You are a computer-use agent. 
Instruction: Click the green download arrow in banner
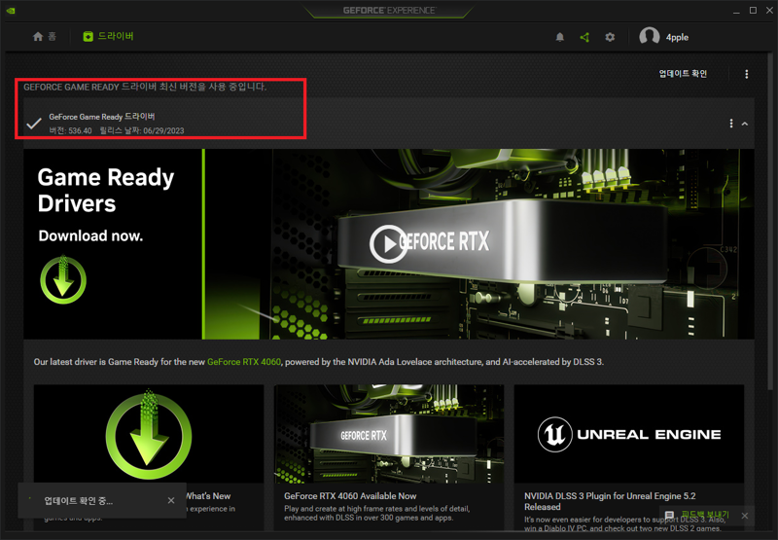click(63, 279)
